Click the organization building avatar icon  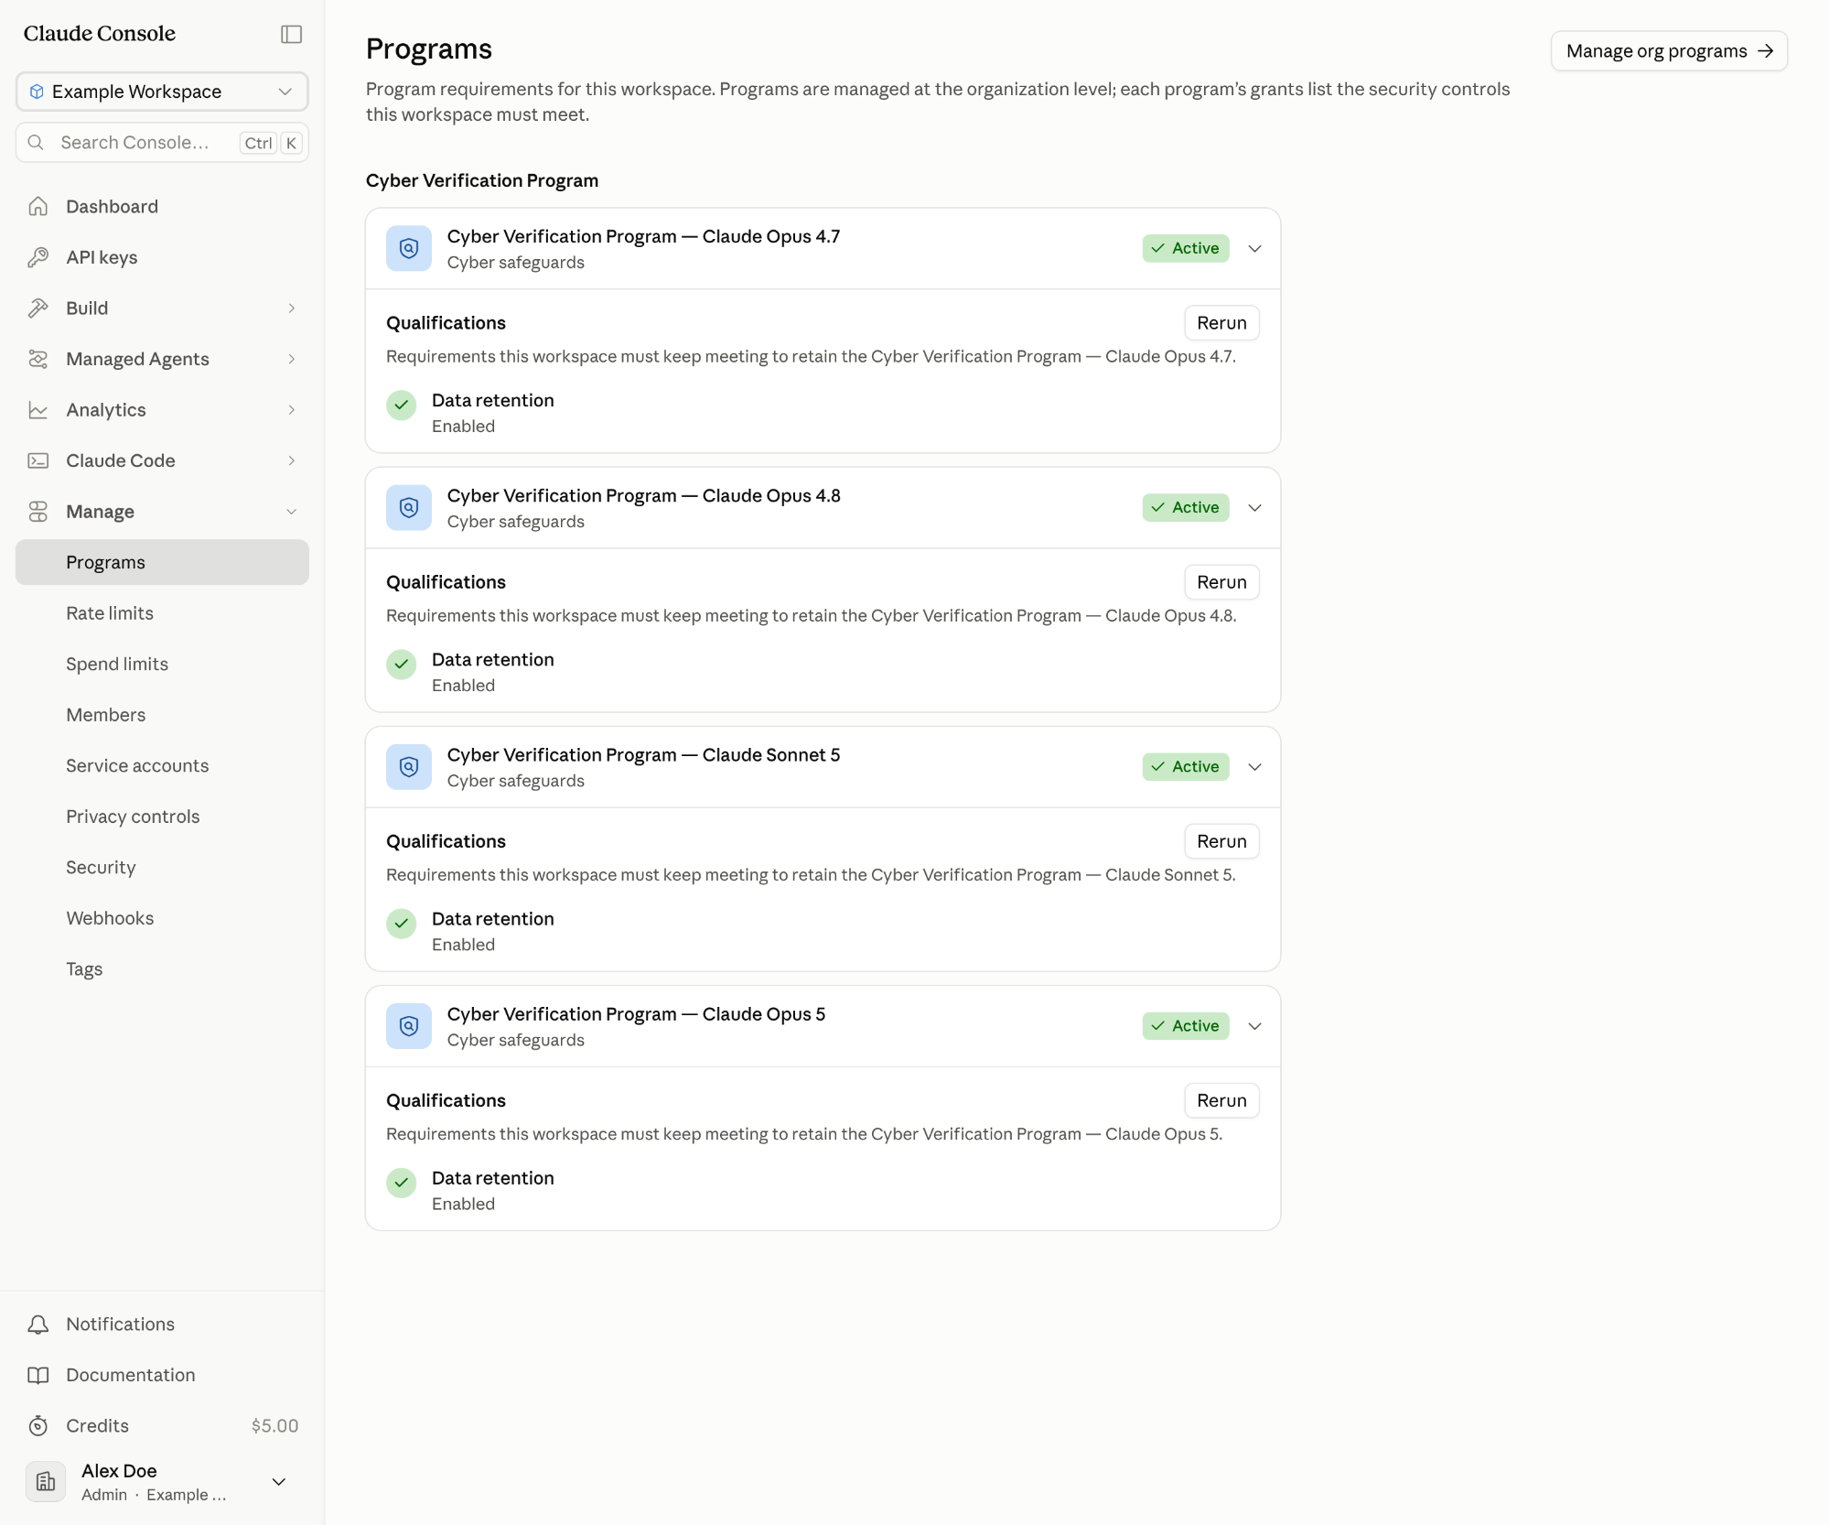46,1482
